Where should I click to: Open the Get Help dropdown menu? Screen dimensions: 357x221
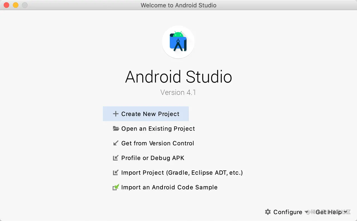(x=331, y=212)
